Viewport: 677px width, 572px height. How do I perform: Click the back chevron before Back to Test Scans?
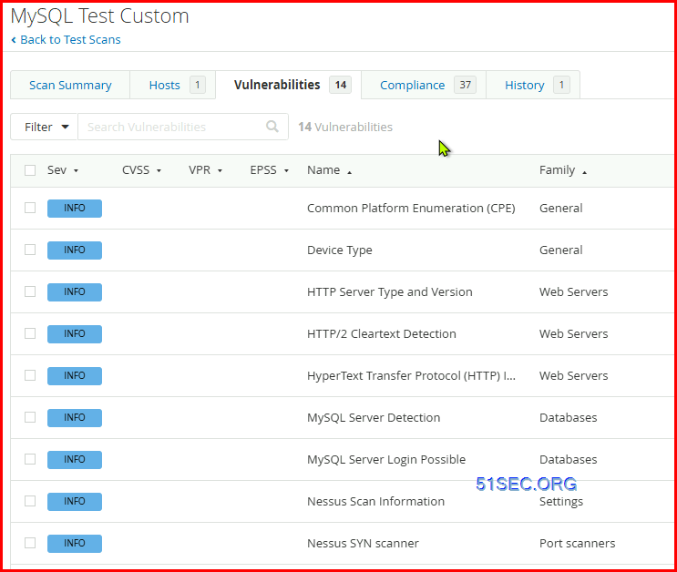tap(14, 40)
